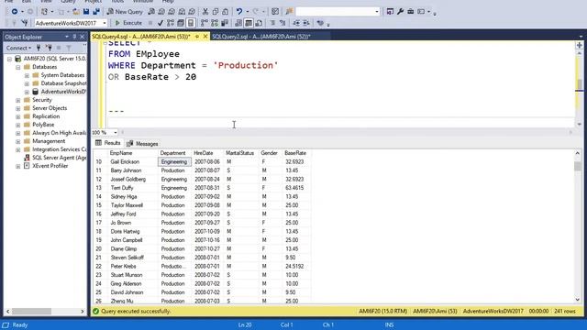This screenshot has width=587, height=330.
Task: Click the filter funnel icon in Object Explorer
Action: (x=69, y=48)
